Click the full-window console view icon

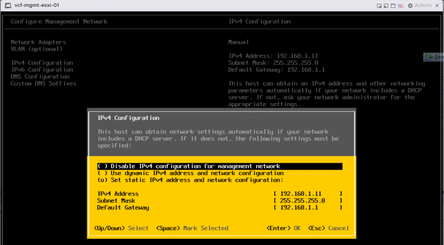(392, 6)
